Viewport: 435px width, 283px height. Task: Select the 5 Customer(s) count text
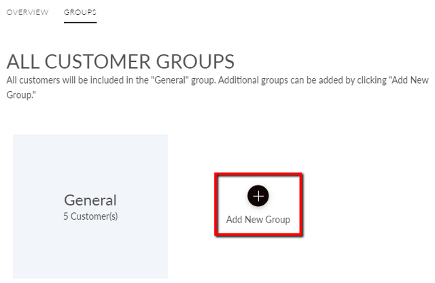tap(90, 216)
